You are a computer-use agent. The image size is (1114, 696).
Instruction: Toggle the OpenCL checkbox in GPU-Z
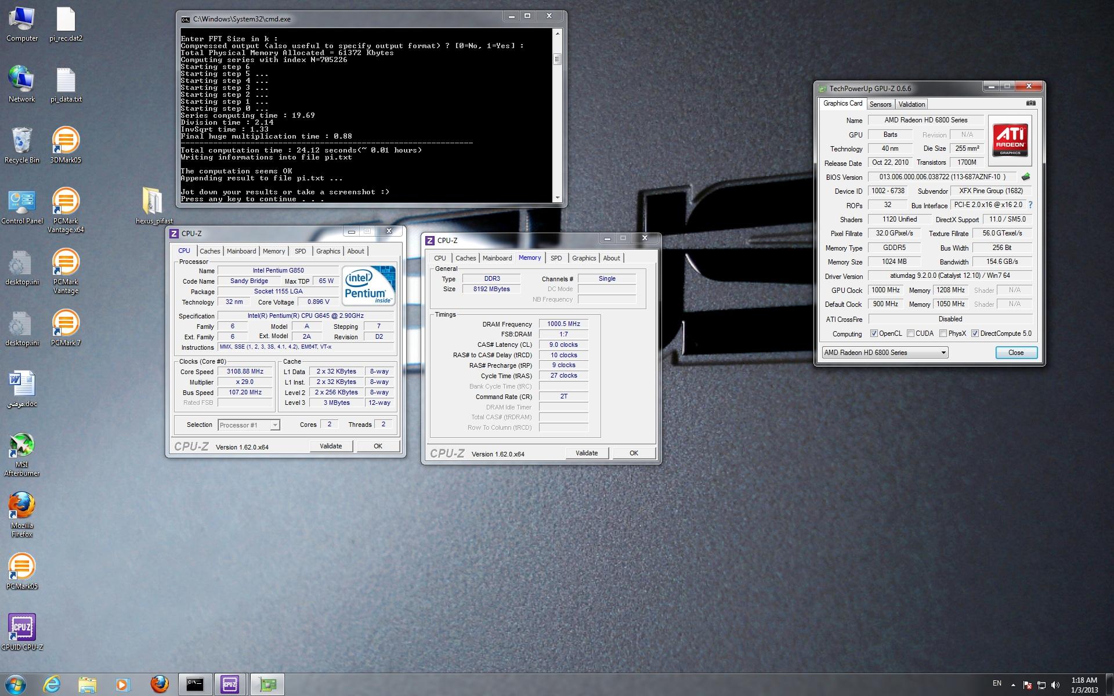click(874, 333)
